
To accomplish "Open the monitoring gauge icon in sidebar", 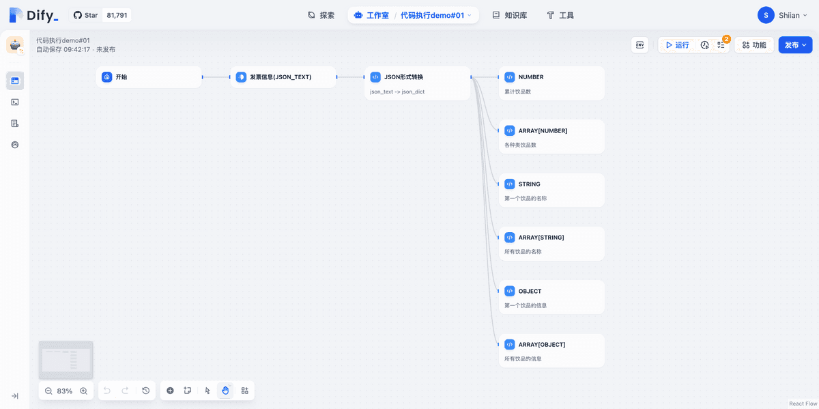I will coord(15,145).
